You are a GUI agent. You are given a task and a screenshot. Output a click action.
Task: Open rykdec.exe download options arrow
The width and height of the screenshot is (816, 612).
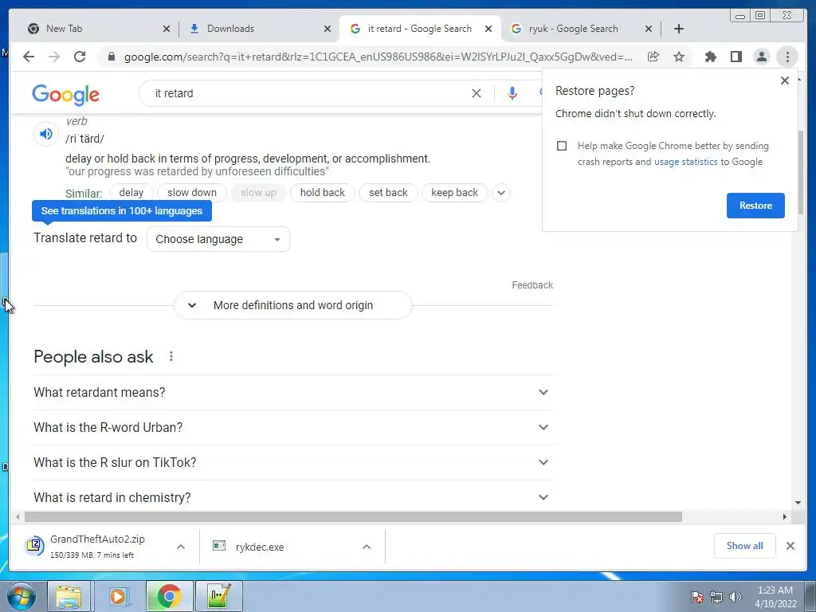(367, 547)
